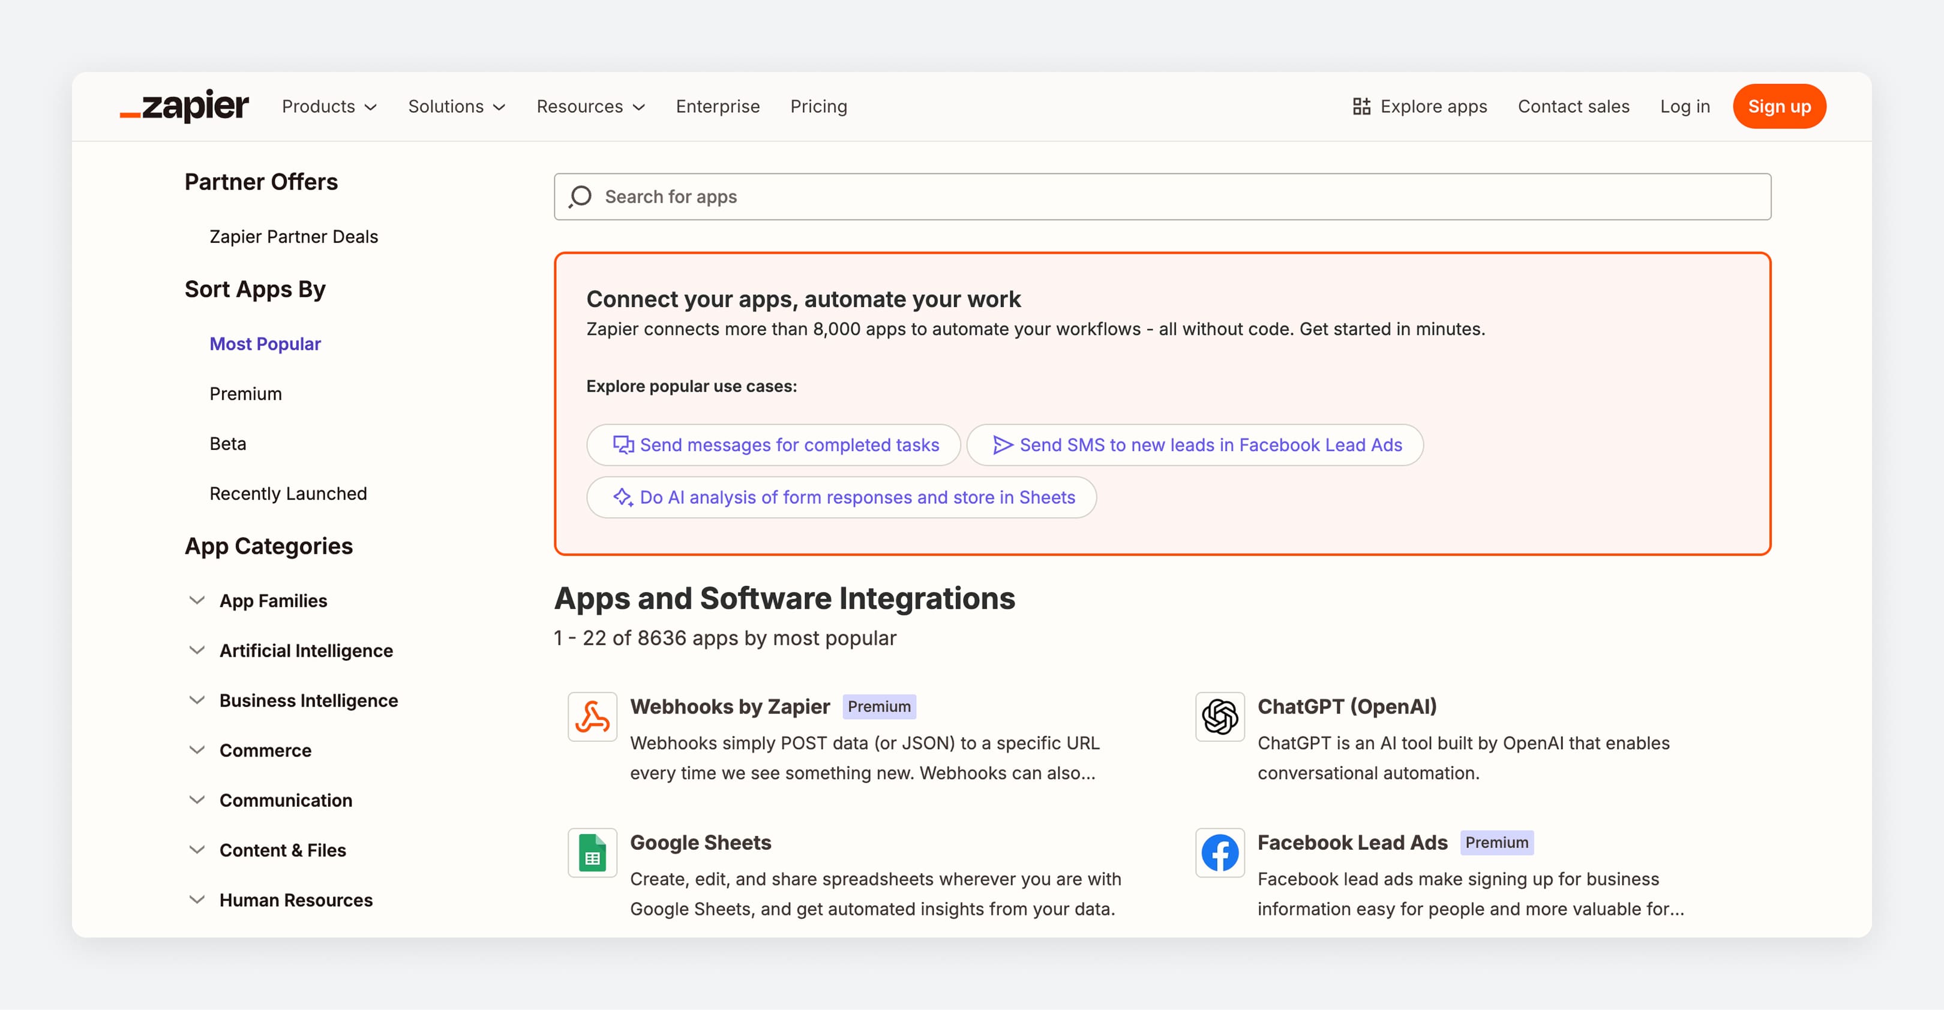Click the Log in link

point(1684,106)
